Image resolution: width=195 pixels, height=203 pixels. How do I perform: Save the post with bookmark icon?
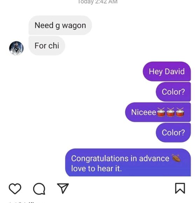(180, 188)
